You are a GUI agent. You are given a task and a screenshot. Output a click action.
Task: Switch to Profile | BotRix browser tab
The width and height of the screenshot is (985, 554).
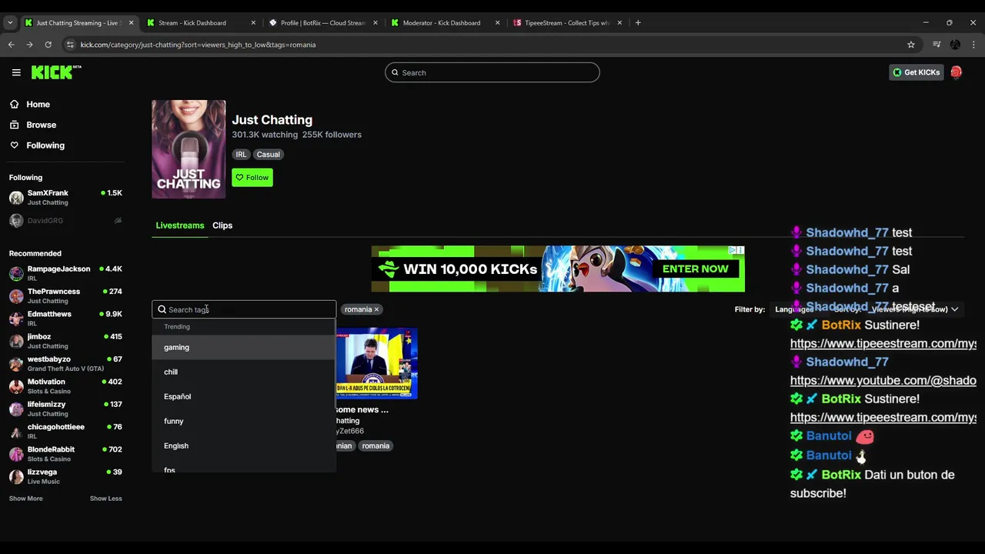pyautogui.click(x=322, y=22)
